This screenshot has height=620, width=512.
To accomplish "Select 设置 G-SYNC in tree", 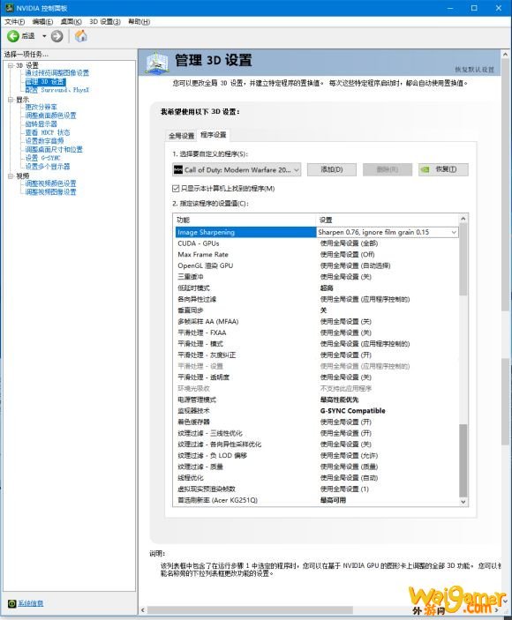I will [42, 158].
